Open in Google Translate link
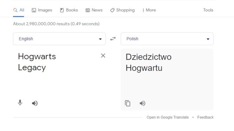This screenshot has height=131, width=234. (x=167, y=117)
